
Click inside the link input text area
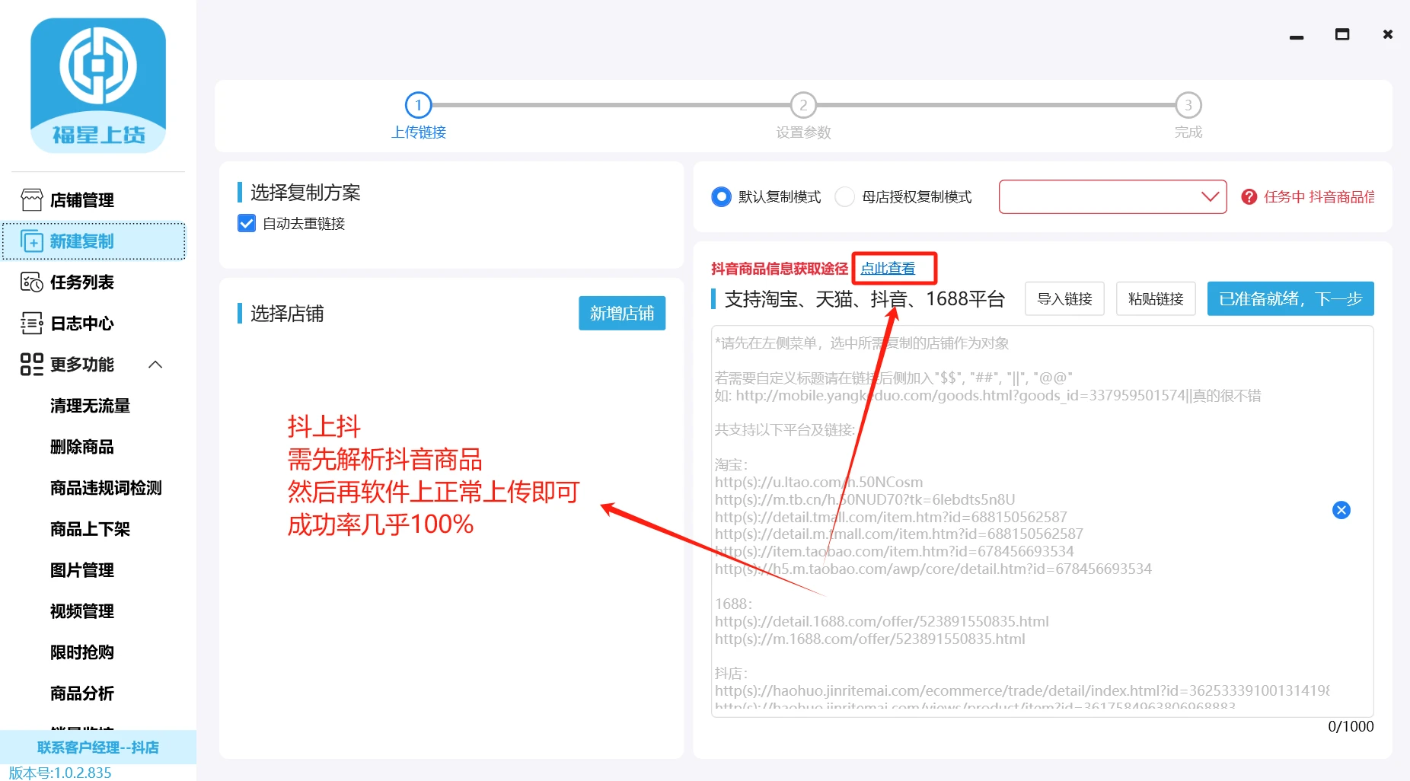1042,521
